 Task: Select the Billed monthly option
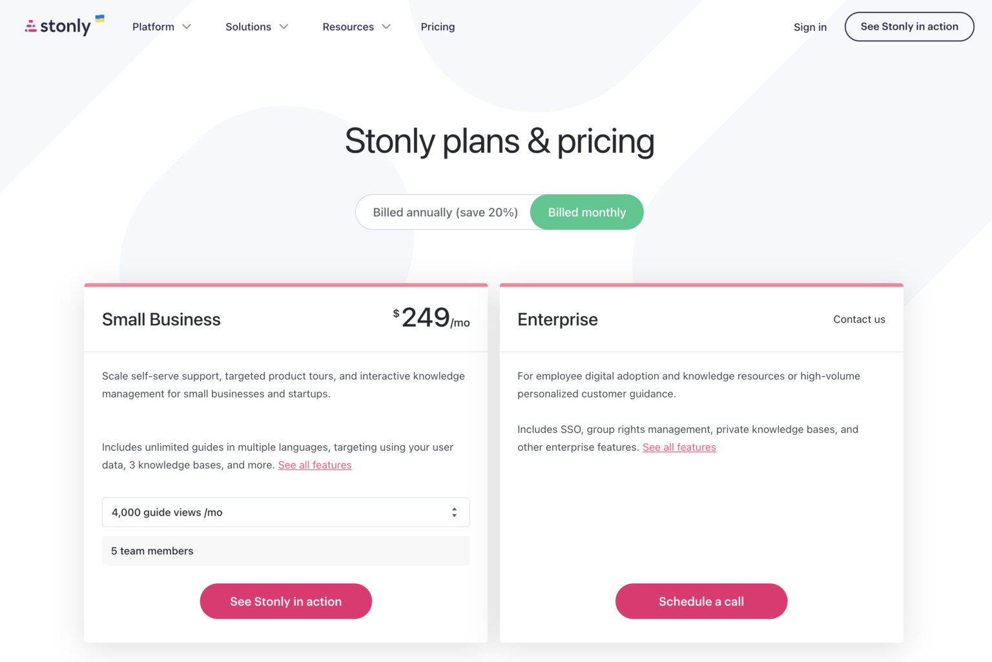(x=586, y=212)
